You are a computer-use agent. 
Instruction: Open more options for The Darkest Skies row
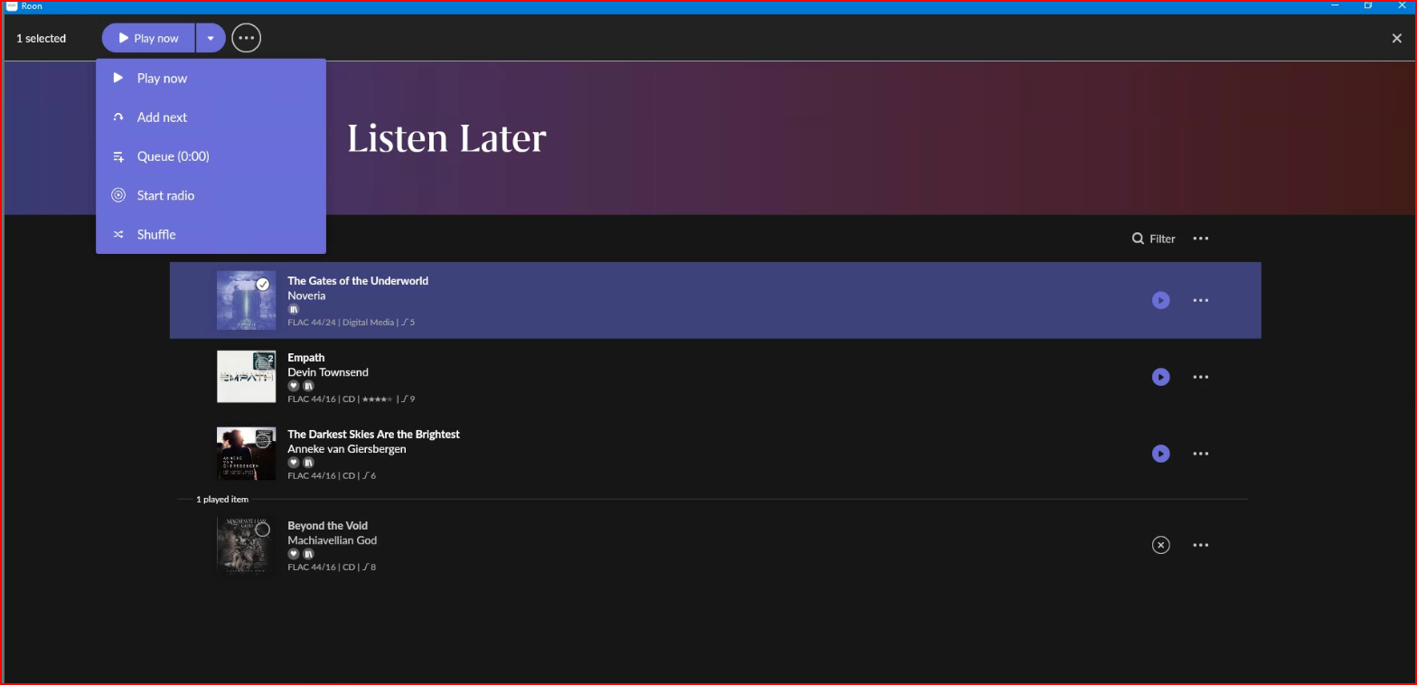pyautogui.click(x=1200, y=454)
